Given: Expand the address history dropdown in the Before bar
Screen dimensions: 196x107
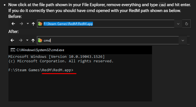Looking at the screenshot, I should (178, 24).
